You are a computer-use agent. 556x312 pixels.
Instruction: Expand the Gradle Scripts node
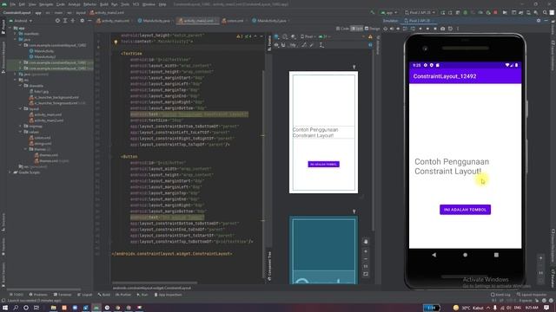coord(10,172)
